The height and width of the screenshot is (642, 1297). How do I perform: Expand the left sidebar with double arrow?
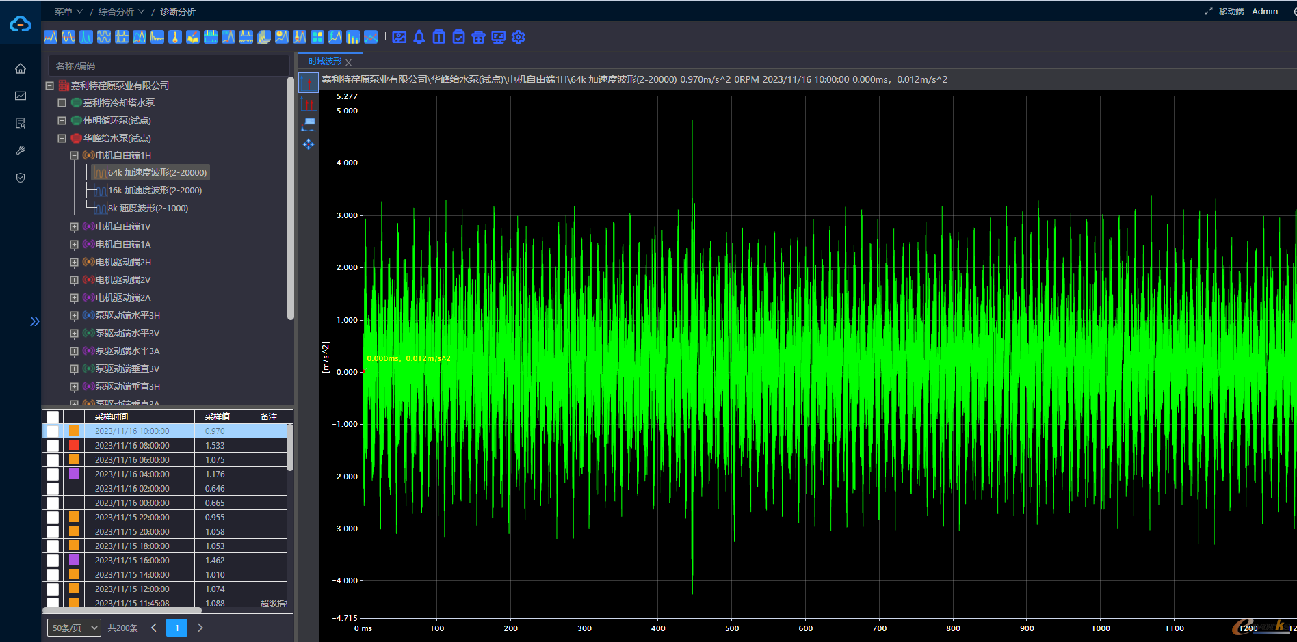pos(34,321)
